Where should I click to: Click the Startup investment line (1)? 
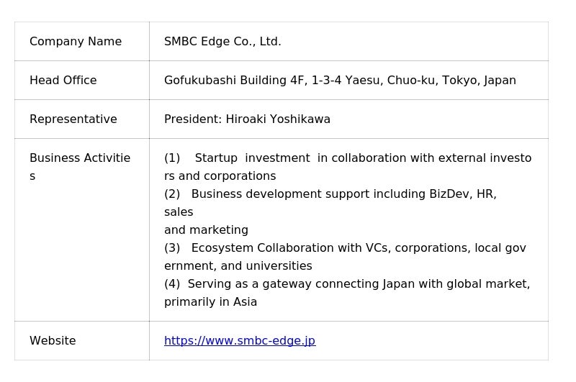click(348, 158)
